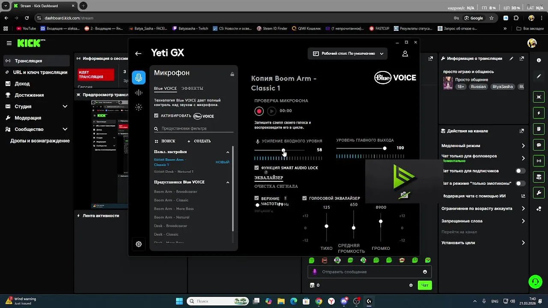This screenshot has width=548, height=308.
Task: Click the pencil icon in Kick right rail
Action: click(x=539, y=76)
